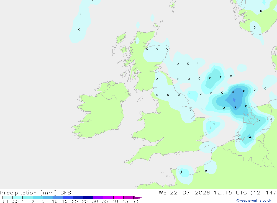Image resolution: width=277 pixels, height=203 pixels.
Task: Click the 'Precipitation [mm]' title text
Action: coord(29,193)
